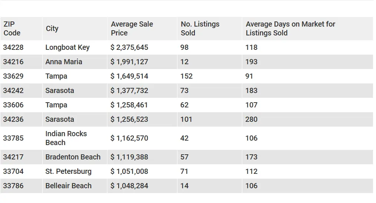Click the $ 2,375,645 price cell
Viewport: 376px width, 203px height.
(142, 47)
